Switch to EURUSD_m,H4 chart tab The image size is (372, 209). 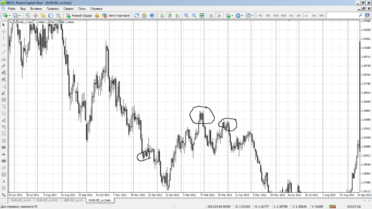click(21, 200)
